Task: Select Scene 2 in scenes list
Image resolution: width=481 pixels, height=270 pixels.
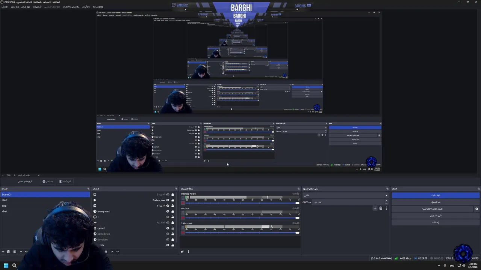Action: pos(45,195)
